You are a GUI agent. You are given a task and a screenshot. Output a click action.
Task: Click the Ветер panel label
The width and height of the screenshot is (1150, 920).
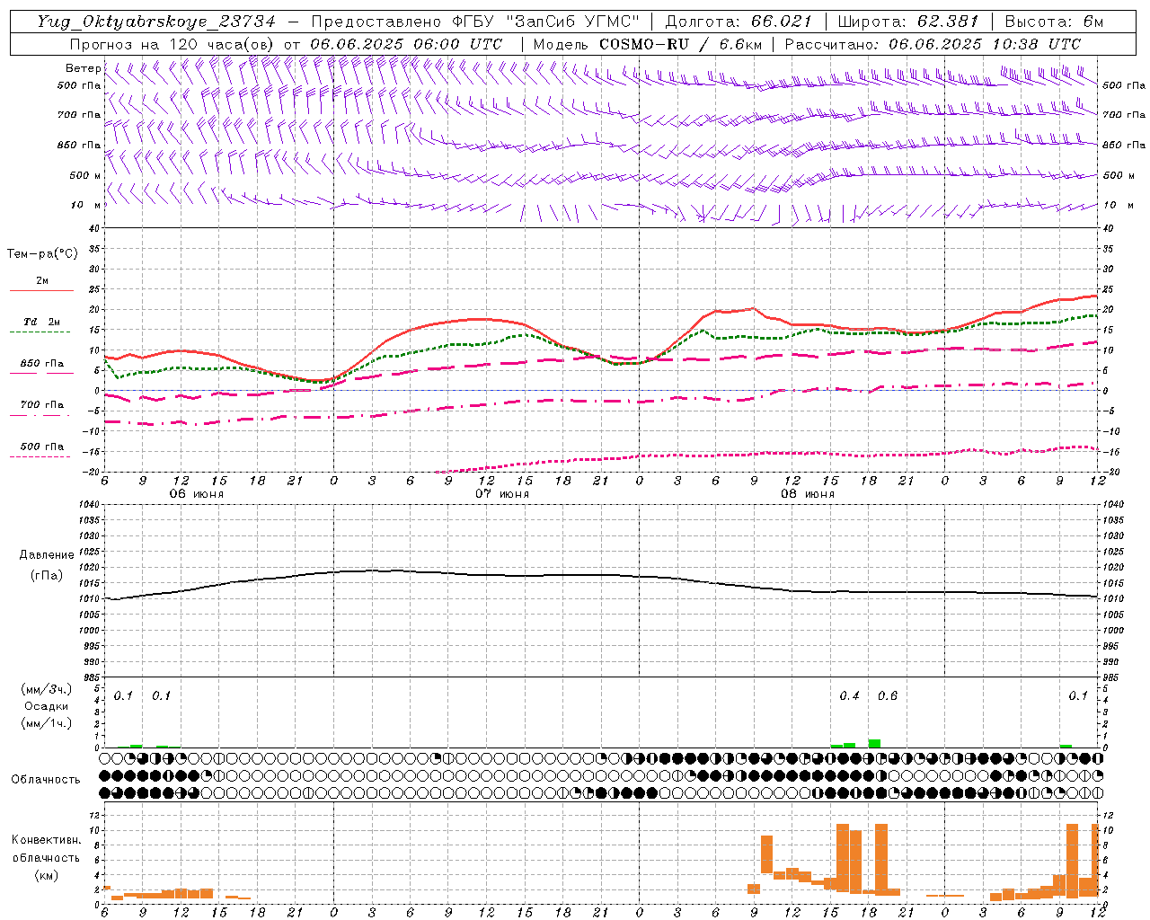(83, 68)
